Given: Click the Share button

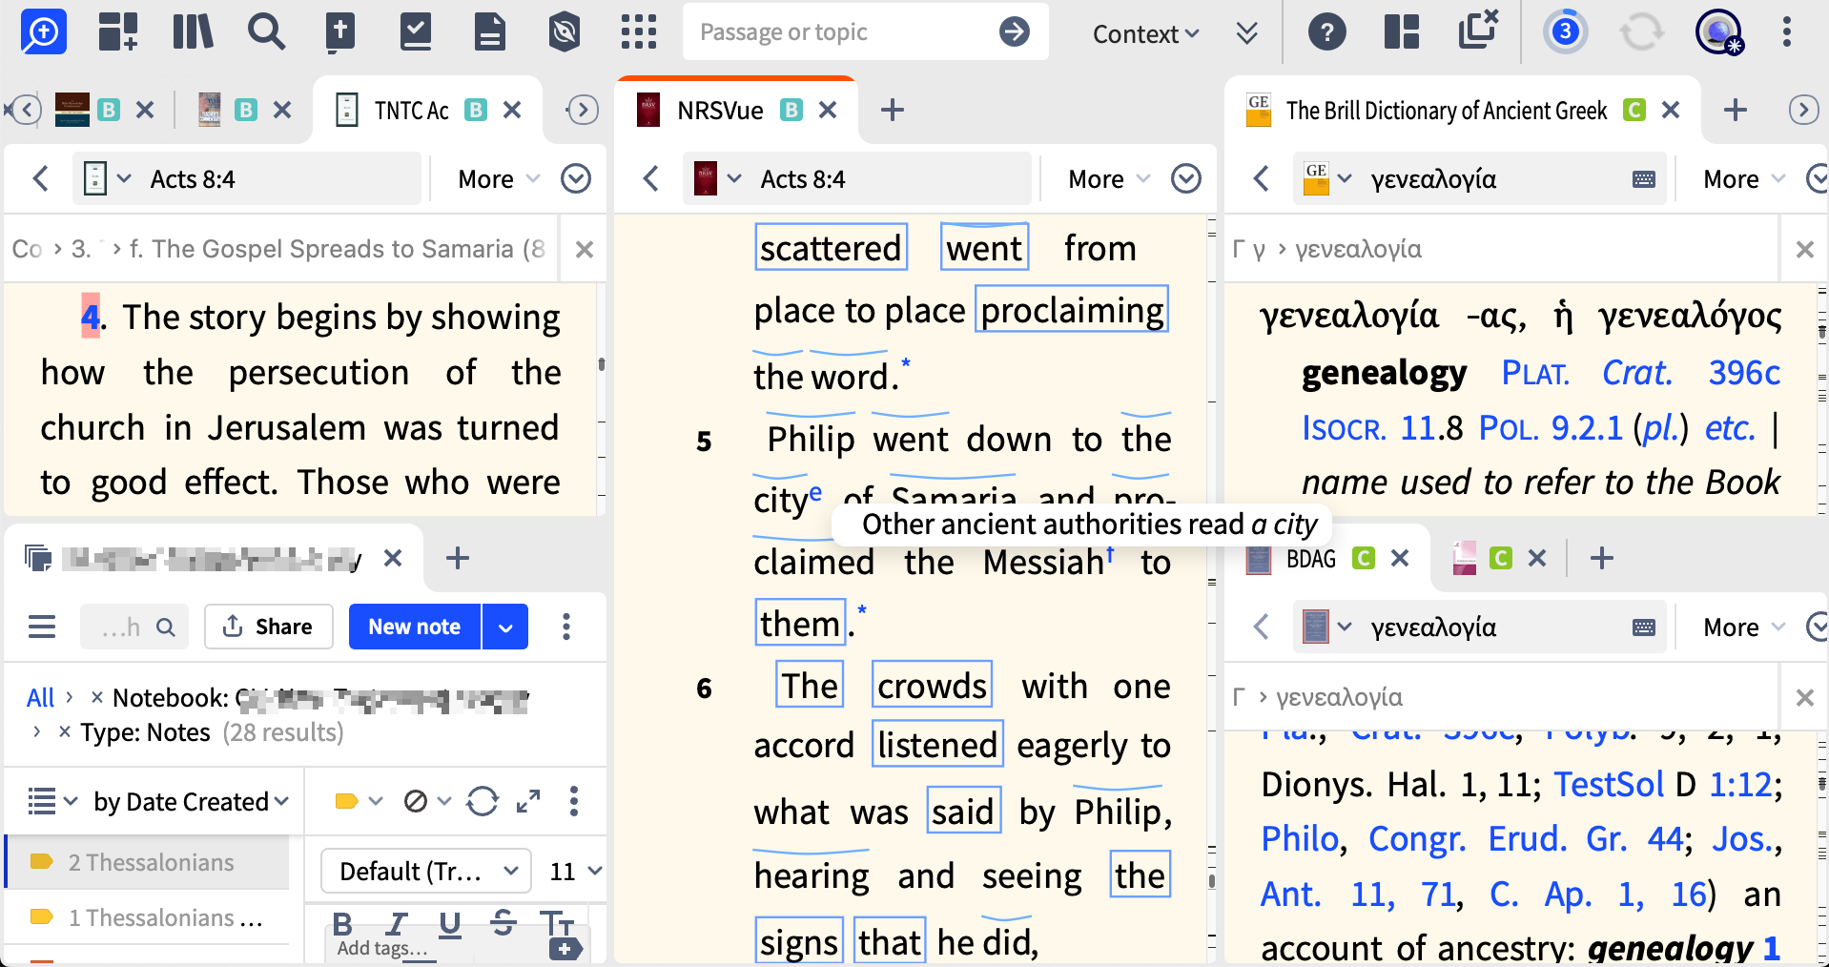Looking at the screenshot, I should [269, 627].
